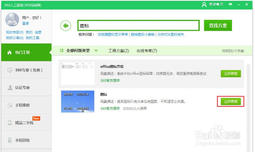Click the 1019231人使用 usage count text
The width and height of the screenshot is (255, 152).
135,109
